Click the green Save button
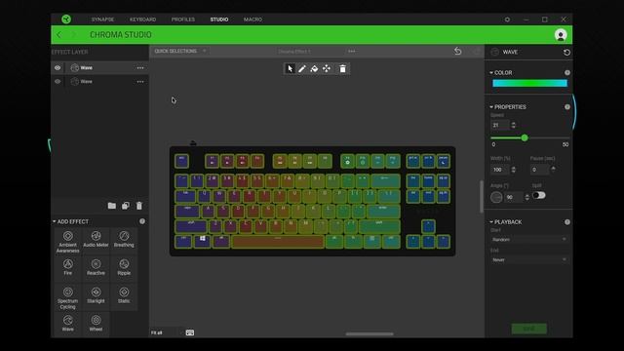The image size is (624, 351). [x=528, y=329]
